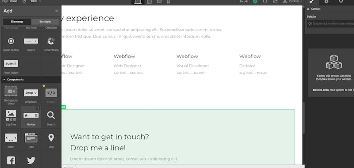The width and height of the screenshot is (354, 168).
Task: Switch to the Symbols tab
Action: pos(45,22)
